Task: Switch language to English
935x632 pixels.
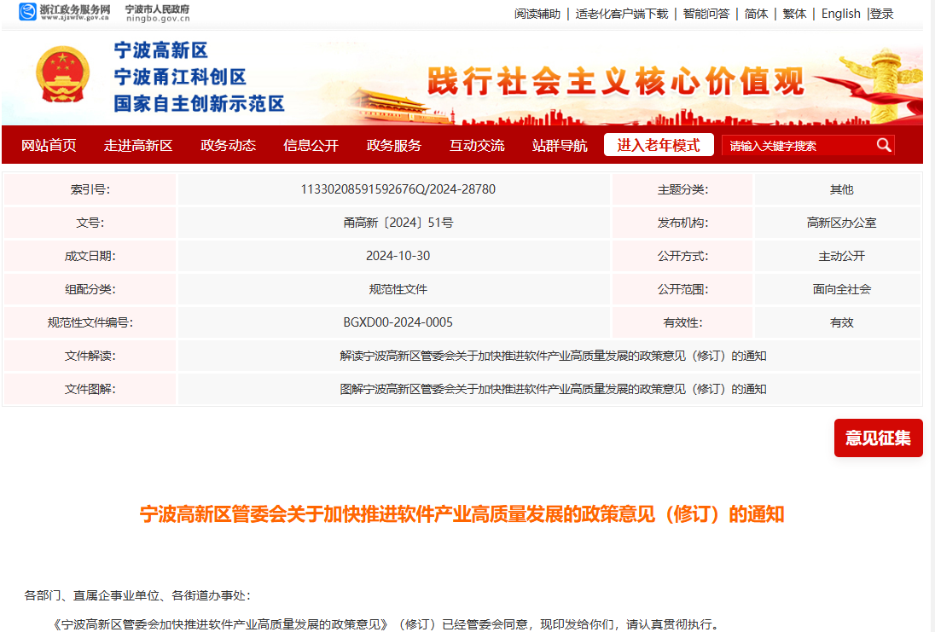Action: pyautogui.click(x=840, y=13)
